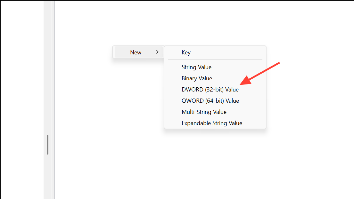Select Expandable String Value entry
354x199 pixels.
point(212,123)
